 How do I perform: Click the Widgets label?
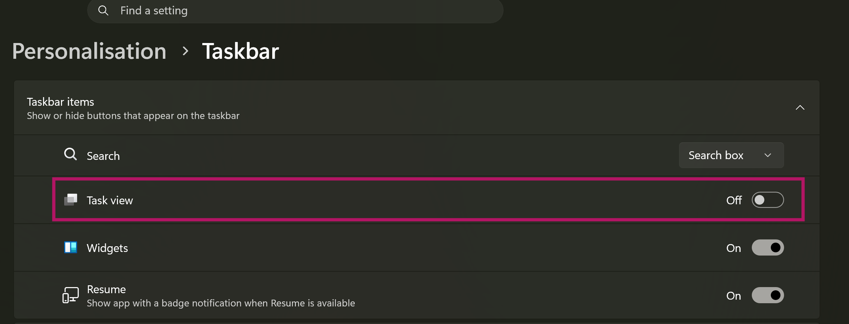tap(107, 248)
